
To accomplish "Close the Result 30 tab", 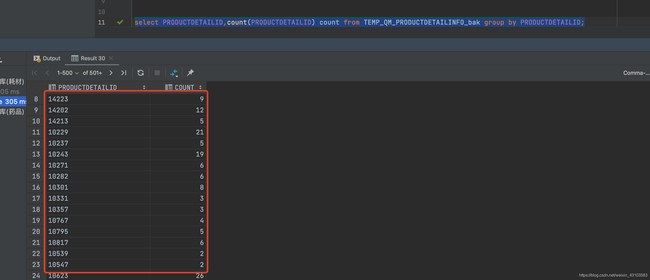I will [x=111, y=58].
